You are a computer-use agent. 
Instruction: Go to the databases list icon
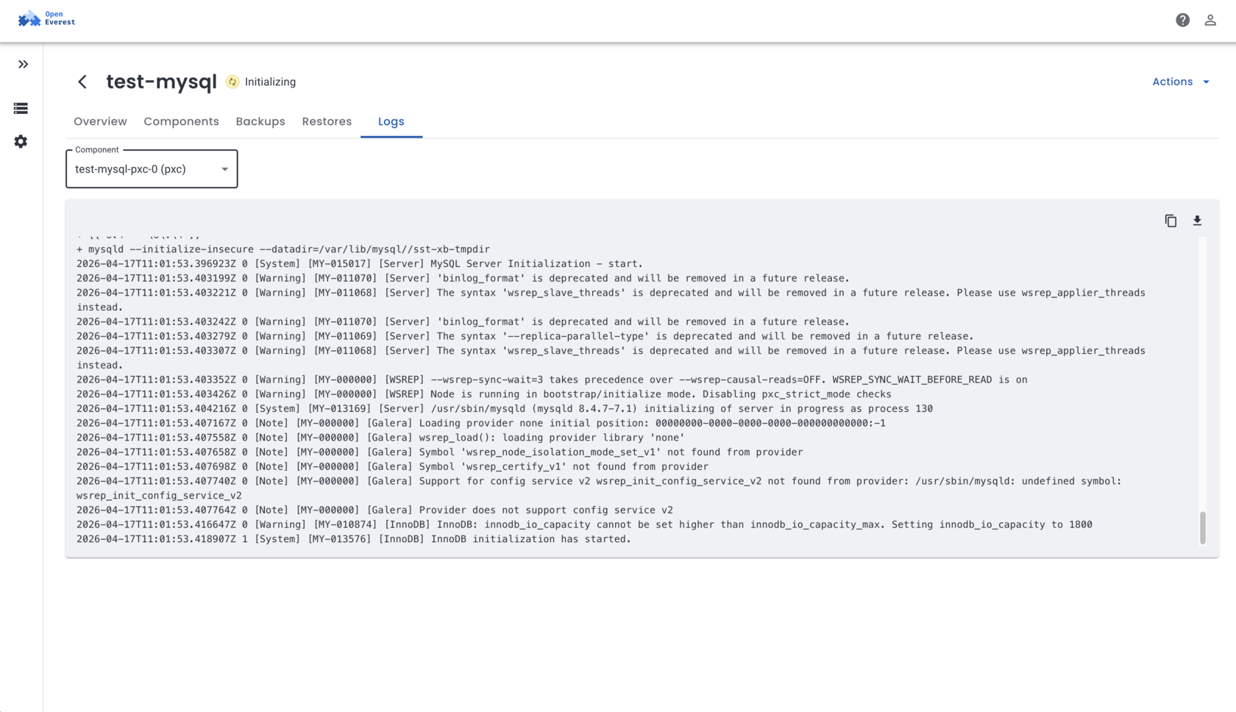[21, 108]
